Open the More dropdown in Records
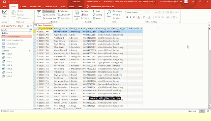 97,18
